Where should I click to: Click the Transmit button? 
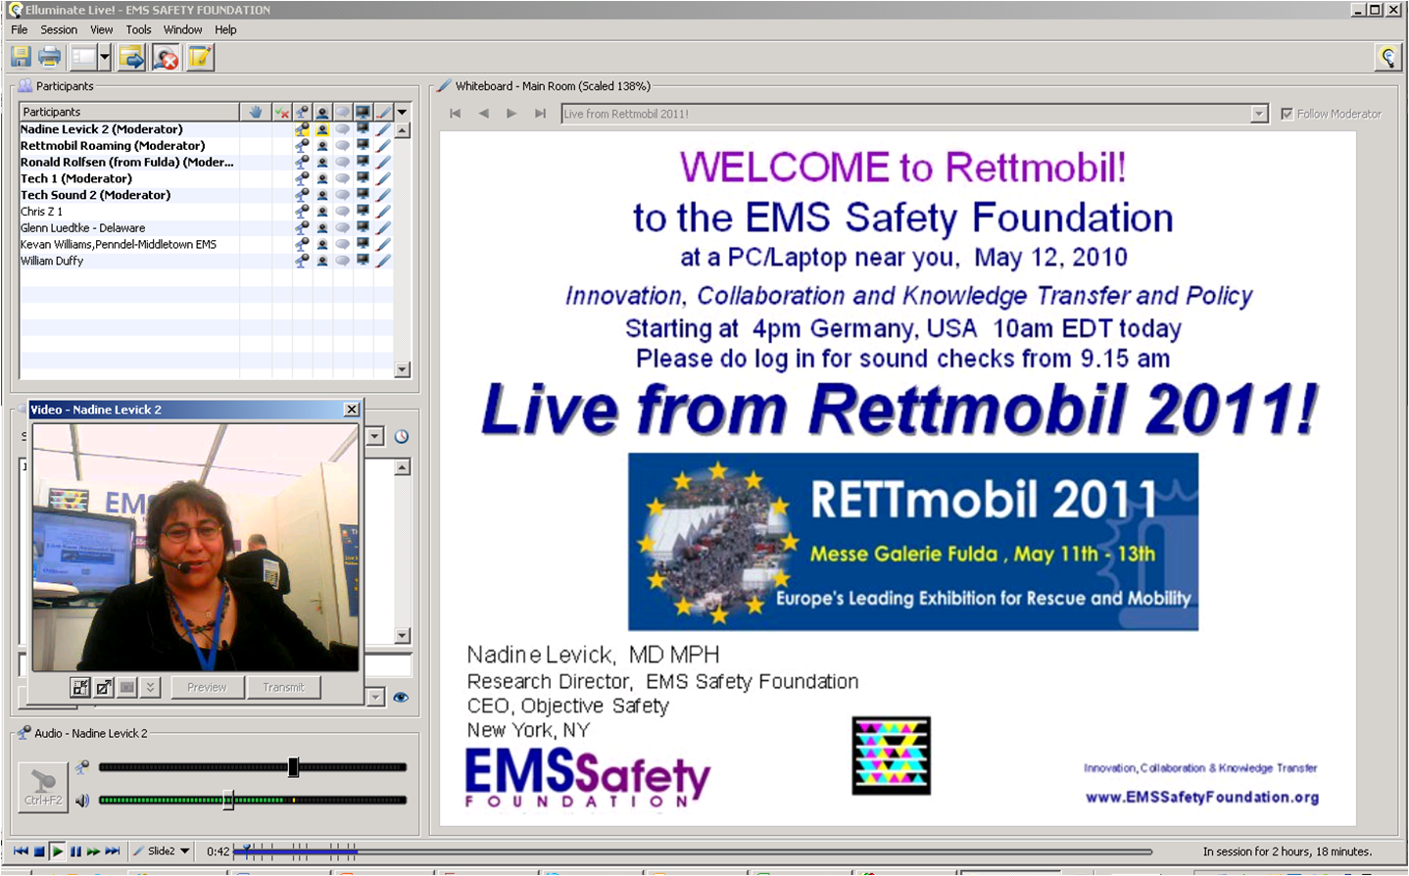click(x=283, y=688)
